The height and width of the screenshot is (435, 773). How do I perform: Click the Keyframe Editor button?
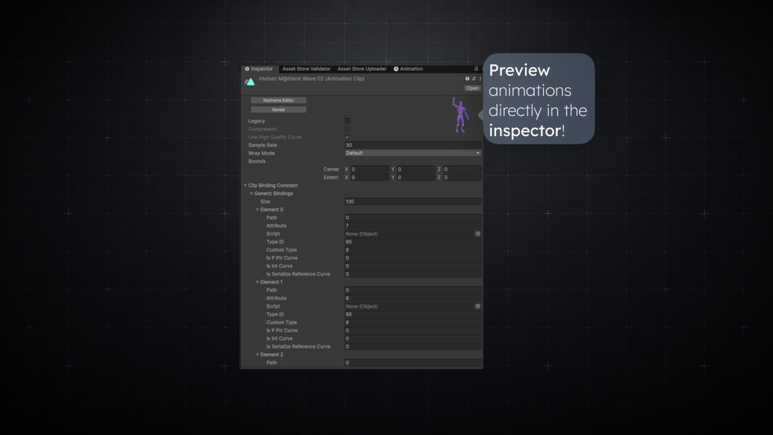pos(278,101)
